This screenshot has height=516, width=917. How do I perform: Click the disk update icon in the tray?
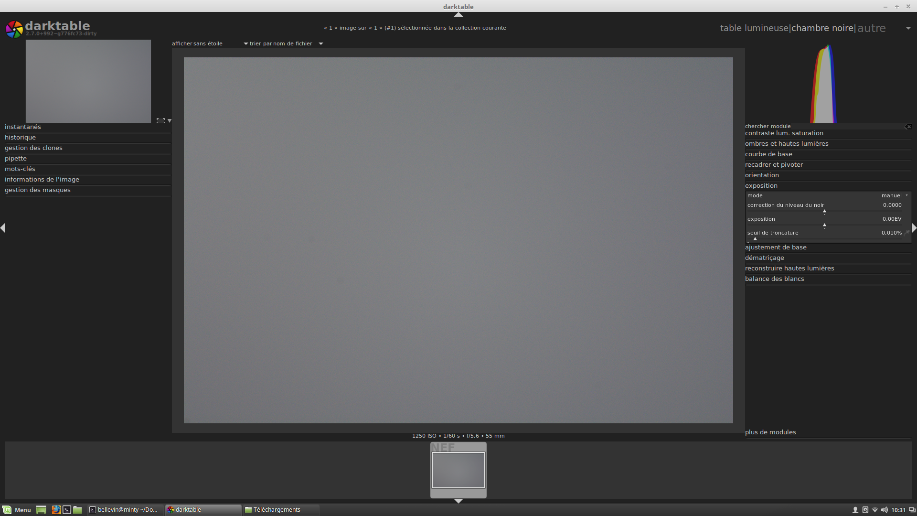[865, 510]
